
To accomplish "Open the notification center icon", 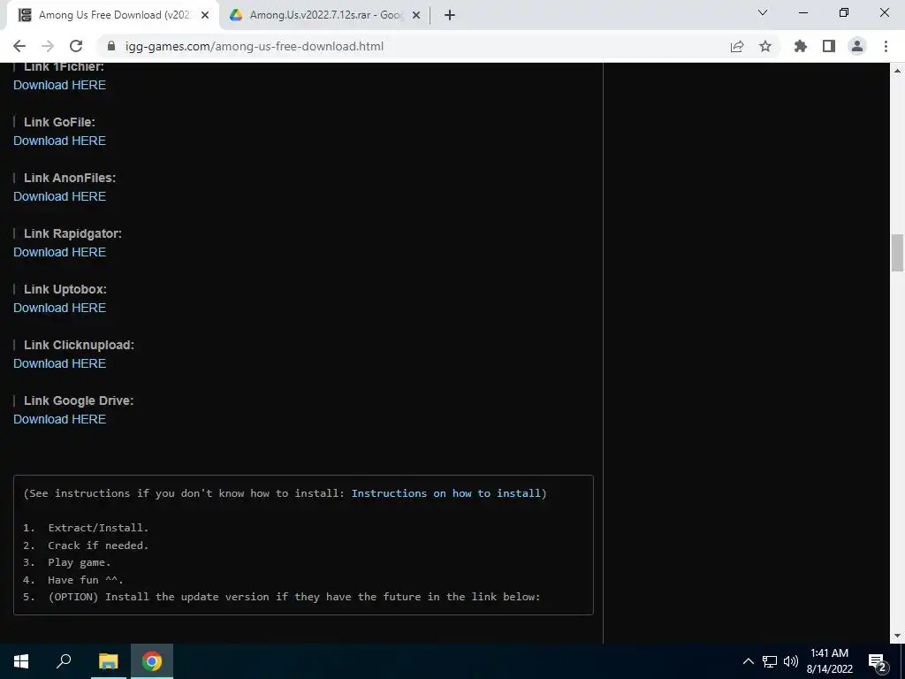I will (878, 662).
